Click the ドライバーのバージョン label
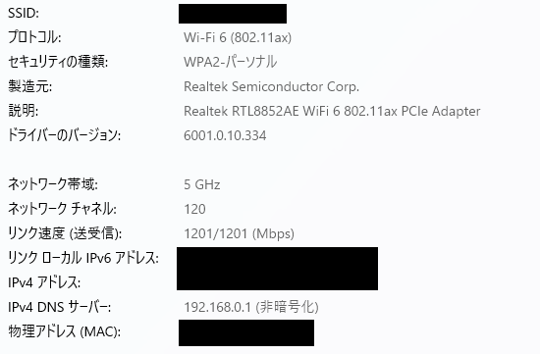This screenshot has width=540, height=354. click(x=64, y=135)
